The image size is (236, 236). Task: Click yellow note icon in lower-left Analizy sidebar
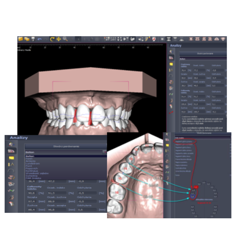coord(11,157)
